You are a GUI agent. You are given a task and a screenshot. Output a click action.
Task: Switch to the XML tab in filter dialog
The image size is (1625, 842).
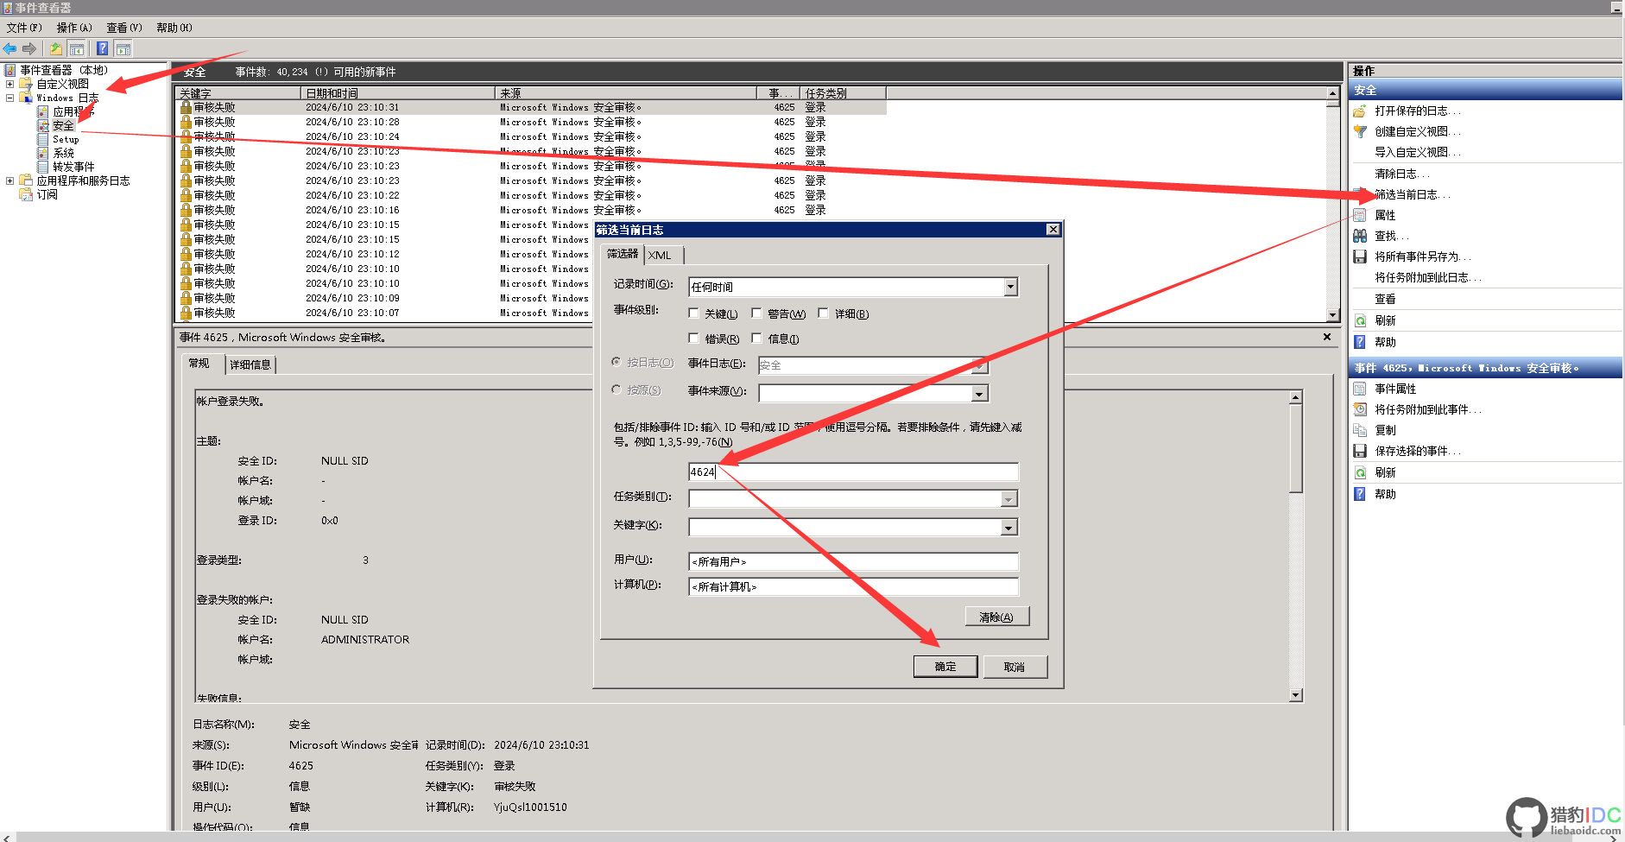click(x=660, y=255)
